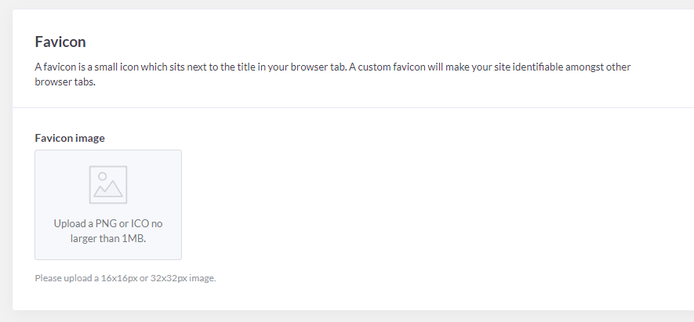Open the favicon upload dropzone

(108, 204)
